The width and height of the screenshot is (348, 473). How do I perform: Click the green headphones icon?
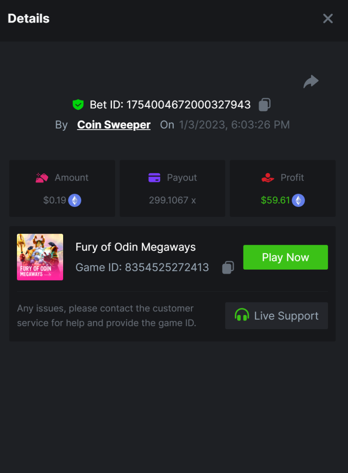click(x=242, y=316)
